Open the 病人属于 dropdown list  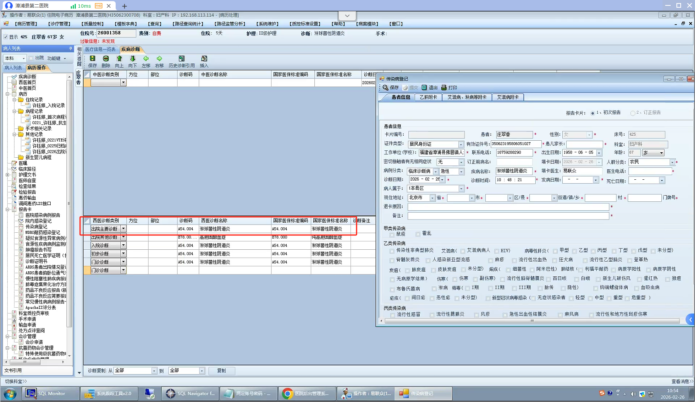click(461, 189)
